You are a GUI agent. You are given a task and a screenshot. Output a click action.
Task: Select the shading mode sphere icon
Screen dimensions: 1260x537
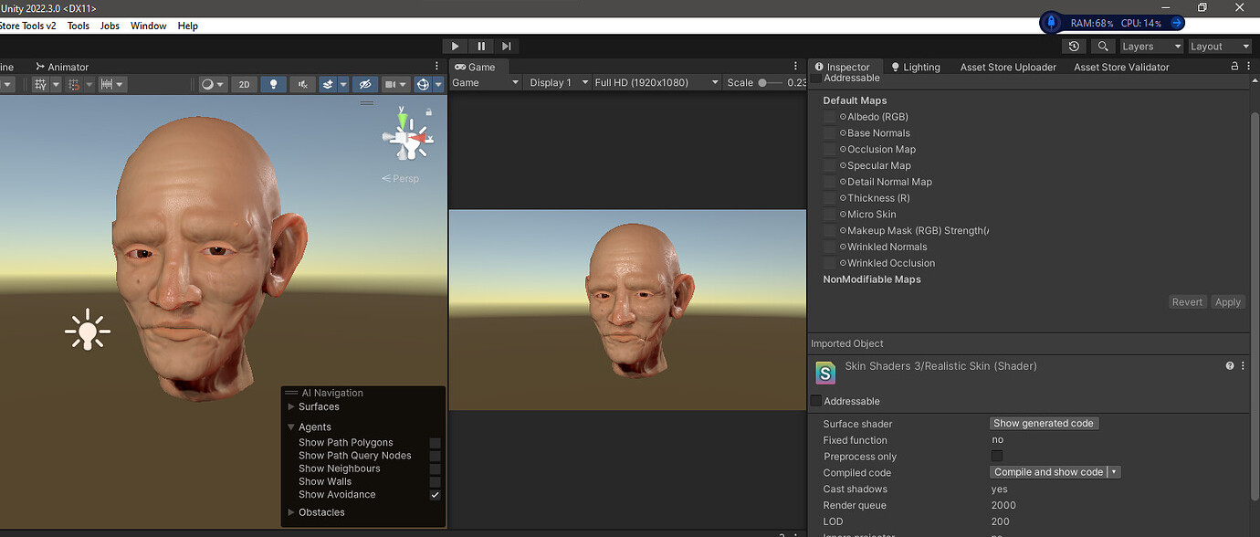pyautogui.click(x=208, y=84)
